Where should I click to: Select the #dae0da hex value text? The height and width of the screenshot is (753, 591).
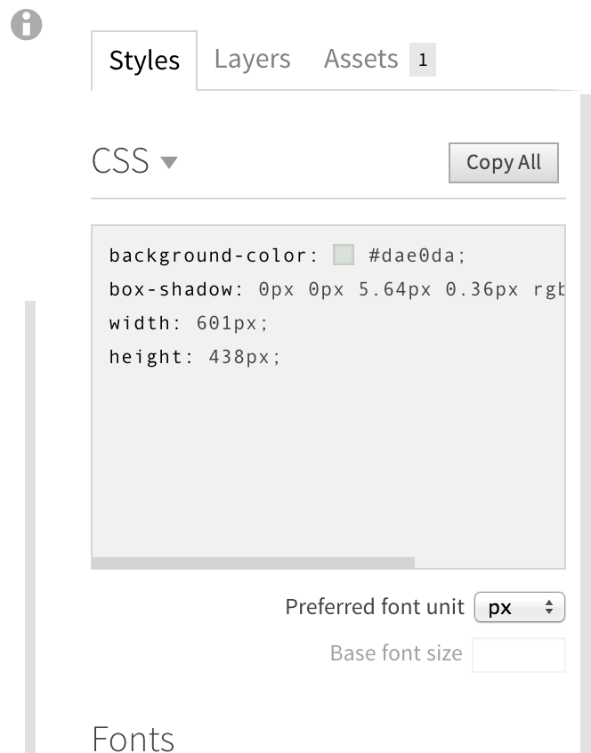pos(417,255)
